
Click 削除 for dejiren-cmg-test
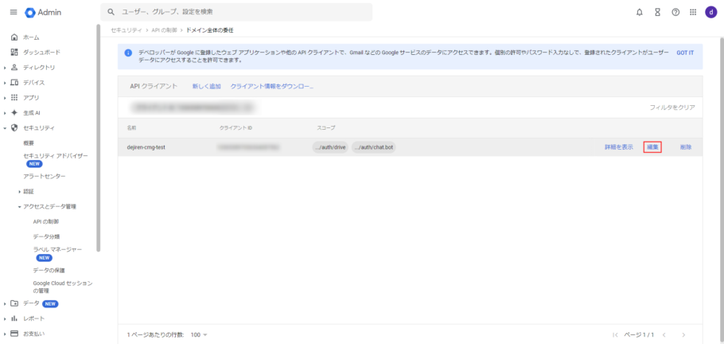(685, 147)
